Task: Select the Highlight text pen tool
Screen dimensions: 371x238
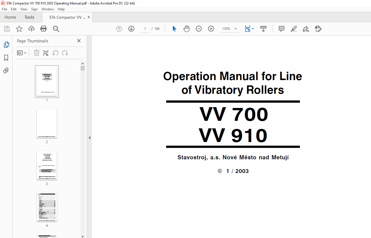Action: point(294,29)
